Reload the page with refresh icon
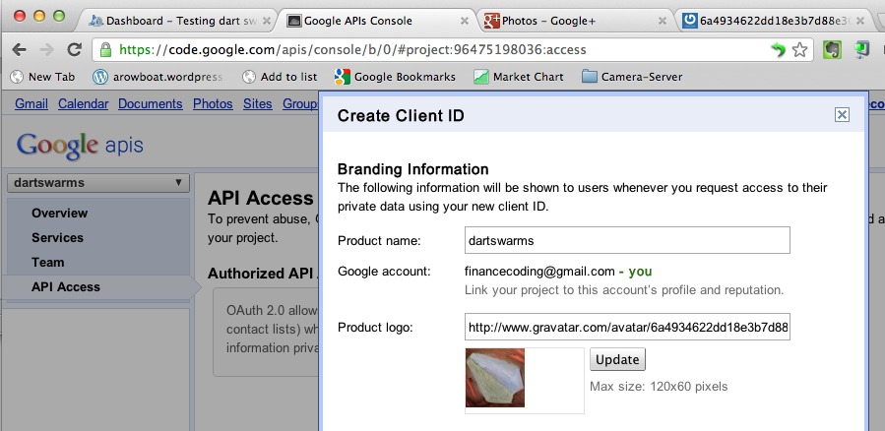This screenshot has width=885, height=431. [74, 49]
